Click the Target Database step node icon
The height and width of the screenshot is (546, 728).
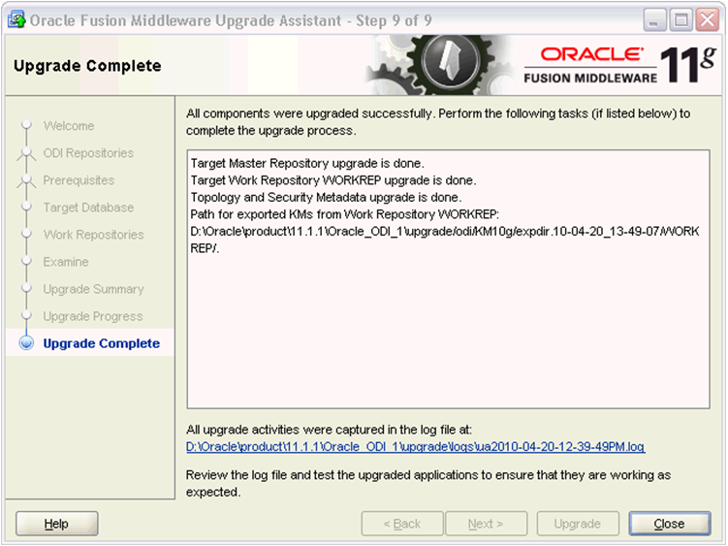point(26,207)
